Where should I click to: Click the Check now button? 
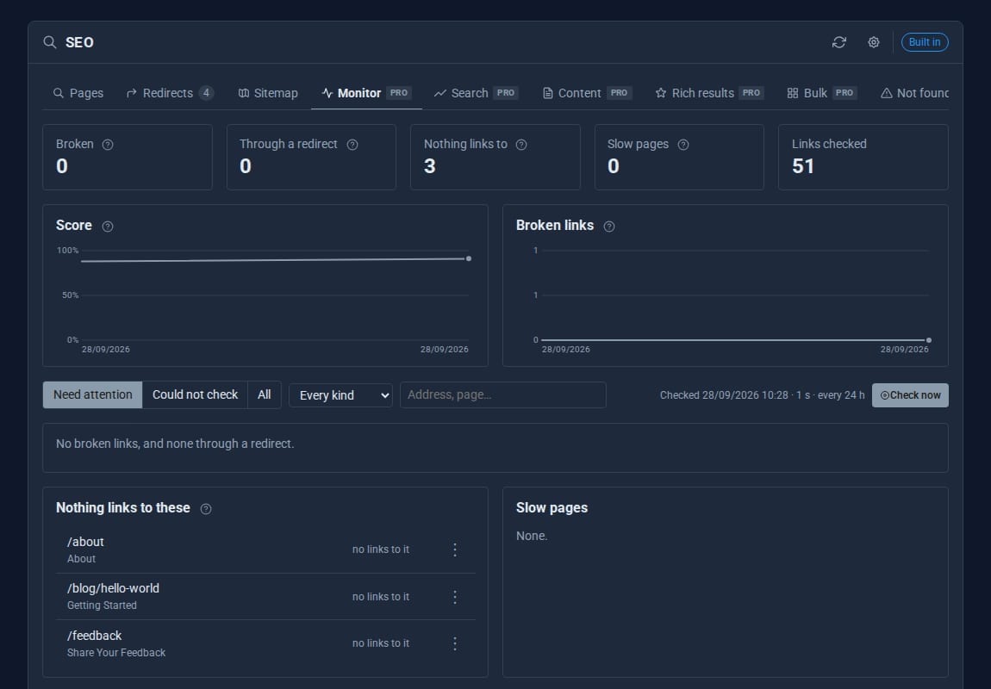tap(910, 395)
